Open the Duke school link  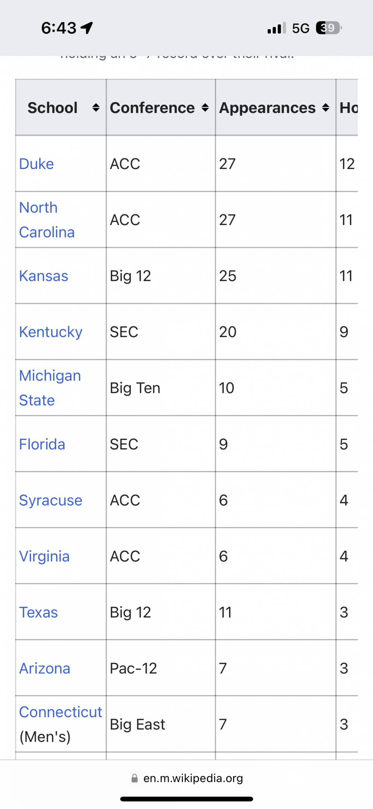[37, 164]
